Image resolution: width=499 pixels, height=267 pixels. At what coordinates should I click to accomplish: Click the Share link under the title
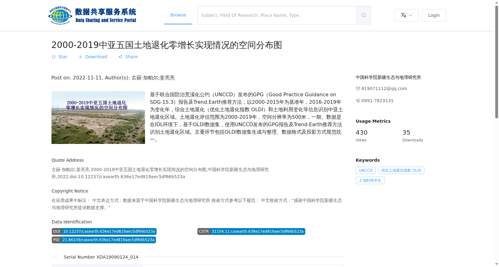point(128,57)
